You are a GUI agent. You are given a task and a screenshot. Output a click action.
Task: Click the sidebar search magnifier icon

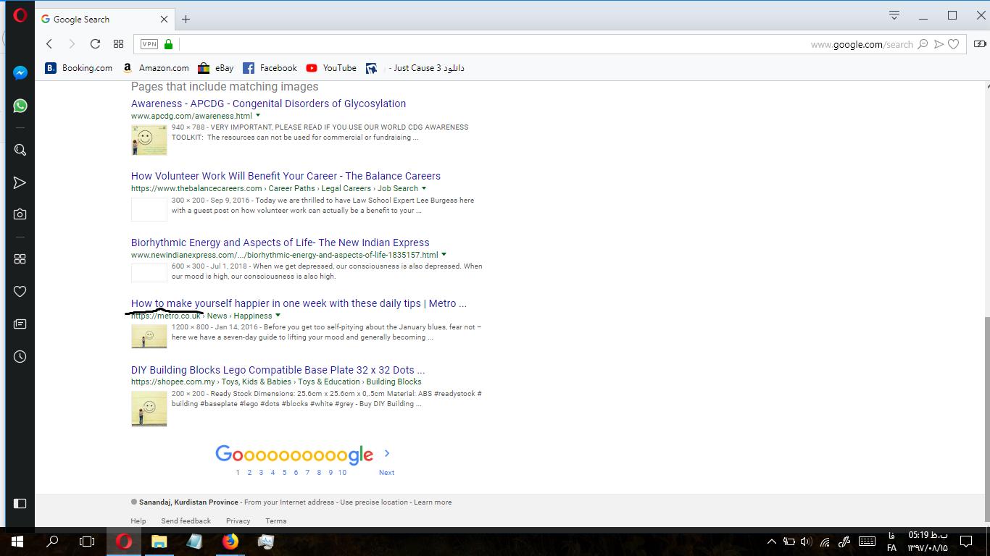20,150
